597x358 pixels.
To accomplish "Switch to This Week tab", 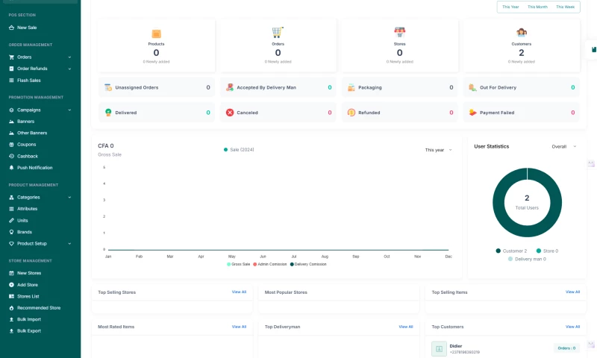I will pyautogui.click(x=565, y=7).
